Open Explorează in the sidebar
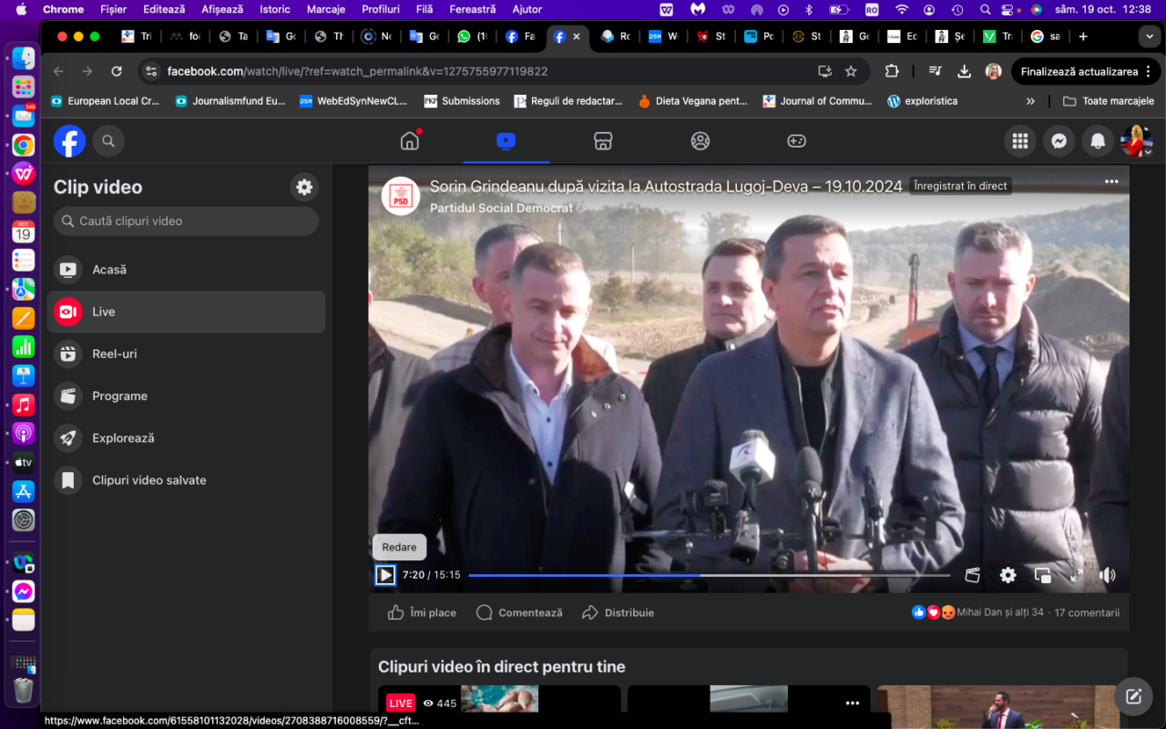The height and width of the screenshot is (729, 1166). click(x=186, y=437)
